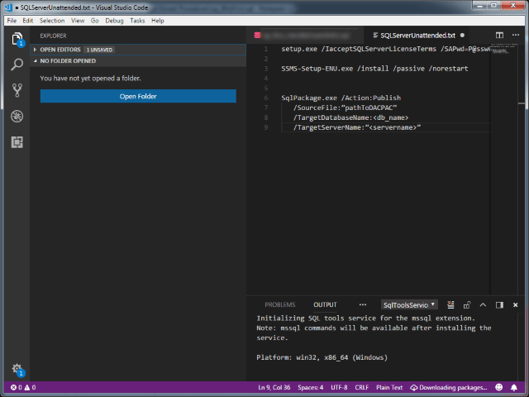This screenshot has width=529, height=397.
Task: Expand the Open Editors section
Action: [138, 50]
